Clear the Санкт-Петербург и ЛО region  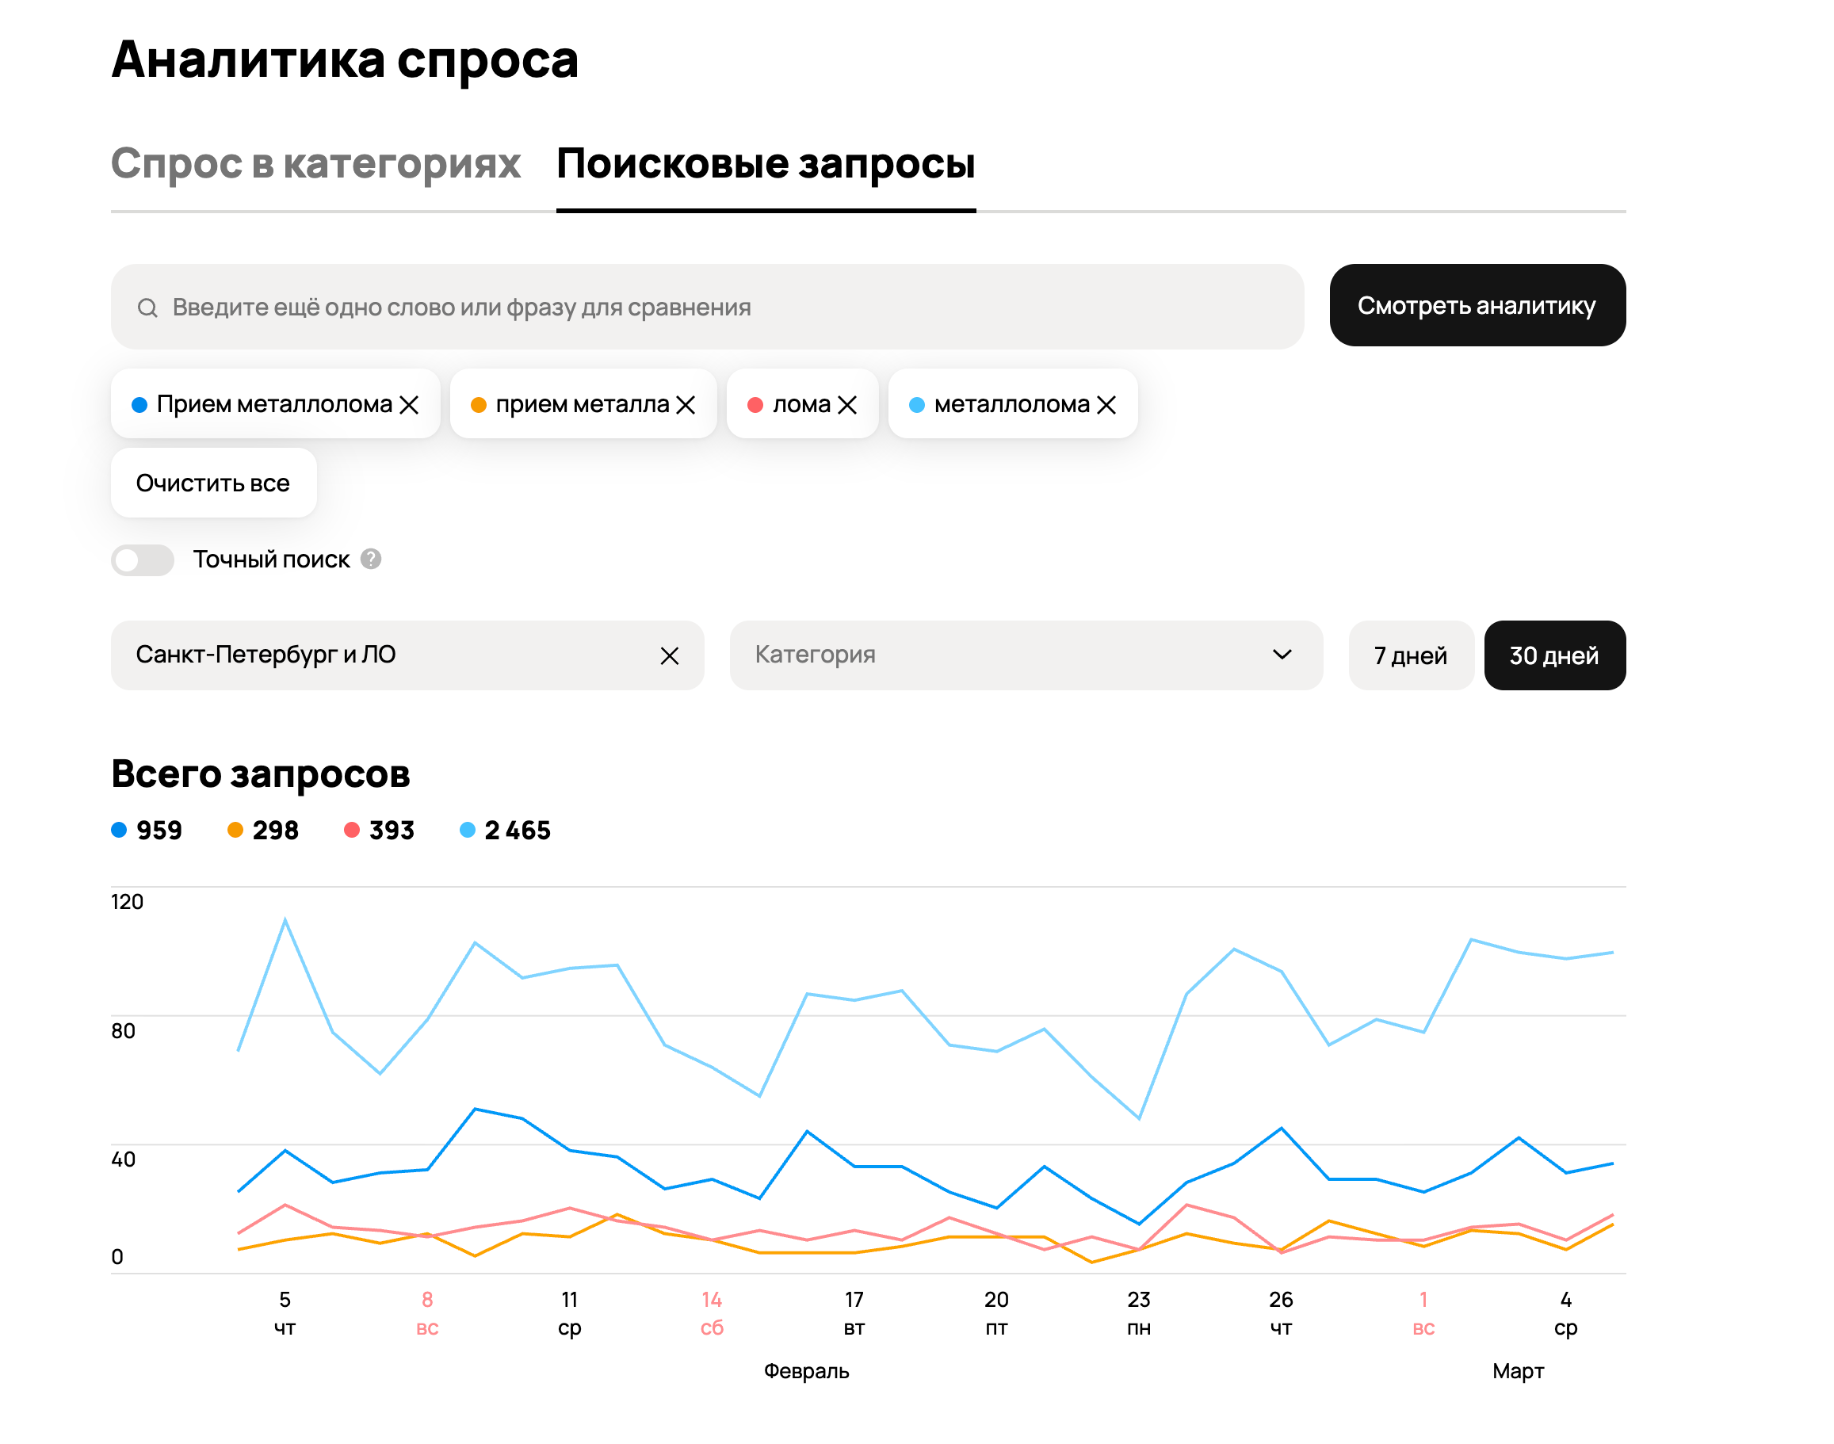[x=670, y=656]
